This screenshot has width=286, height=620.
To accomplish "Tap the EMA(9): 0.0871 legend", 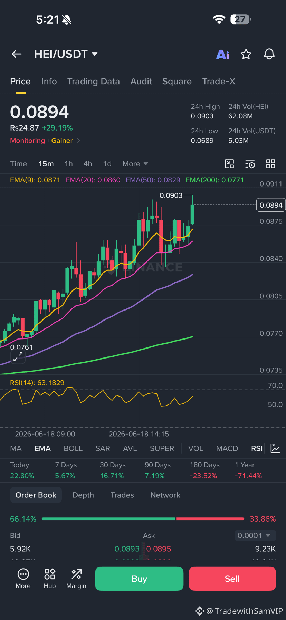I will (x=35, y=180).
